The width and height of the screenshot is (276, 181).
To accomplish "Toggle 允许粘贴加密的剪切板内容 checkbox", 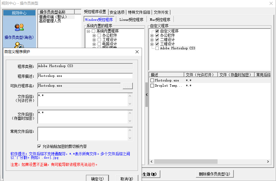I will coord(39,146).
